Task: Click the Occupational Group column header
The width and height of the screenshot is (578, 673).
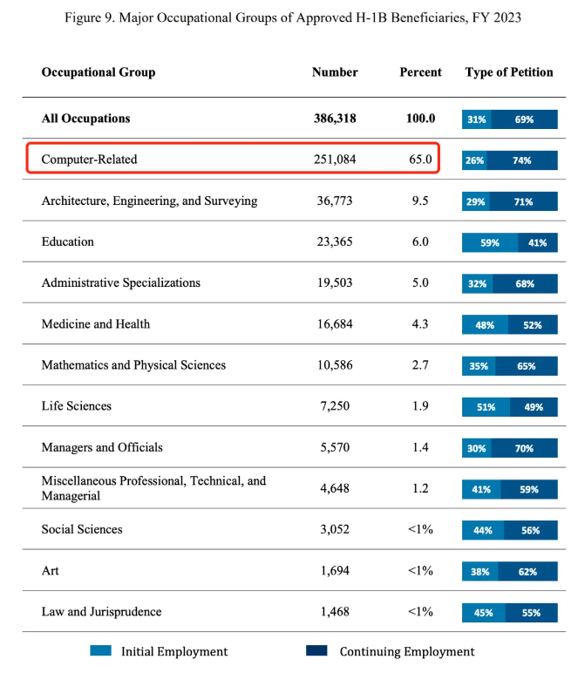Action: click(99, 72)
